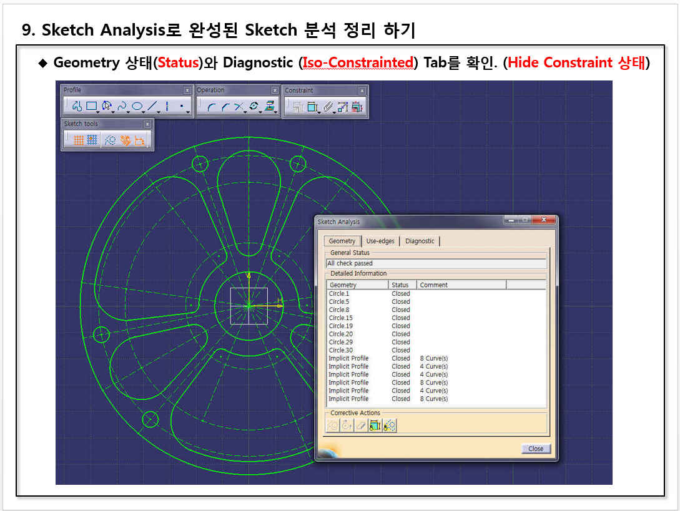Click Hide Constraints corrective action
The height and width of the screenshot is (511, 680).
[375, 426]
